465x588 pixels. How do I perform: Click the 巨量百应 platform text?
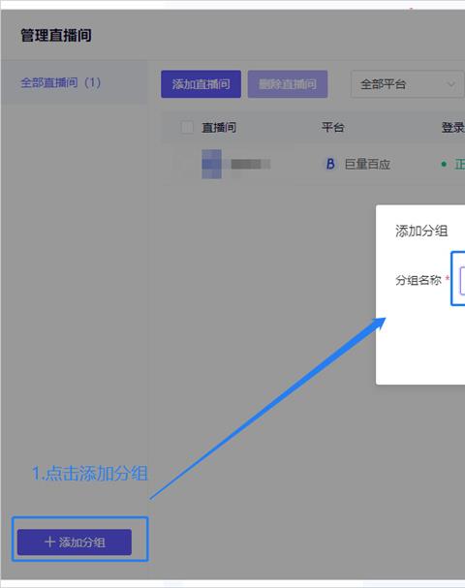367,164
